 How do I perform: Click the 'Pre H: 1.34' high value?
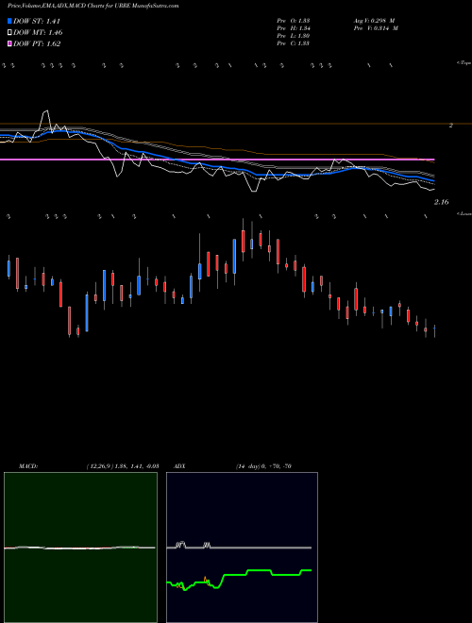point(294,28)
